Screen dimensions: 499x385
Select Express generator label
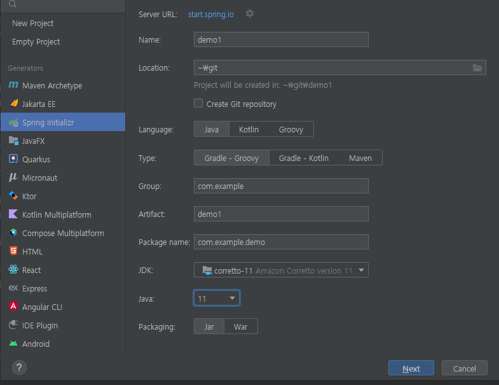tap(35, 289)
